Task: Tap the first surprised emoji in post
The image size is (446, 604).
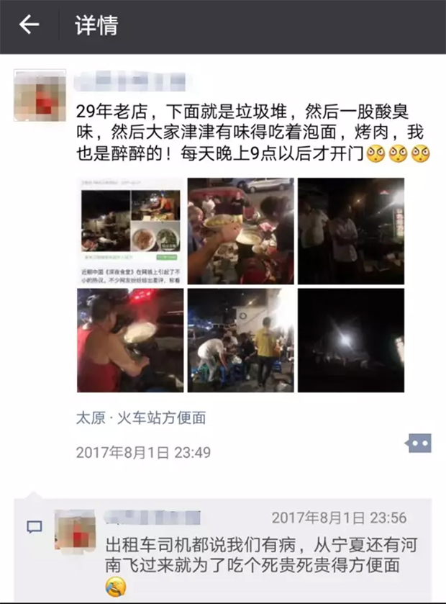Action: [x=376, y=154]
